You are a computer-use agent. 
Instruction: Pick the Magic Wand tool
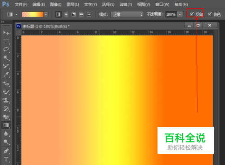click(x=6, y=58)
